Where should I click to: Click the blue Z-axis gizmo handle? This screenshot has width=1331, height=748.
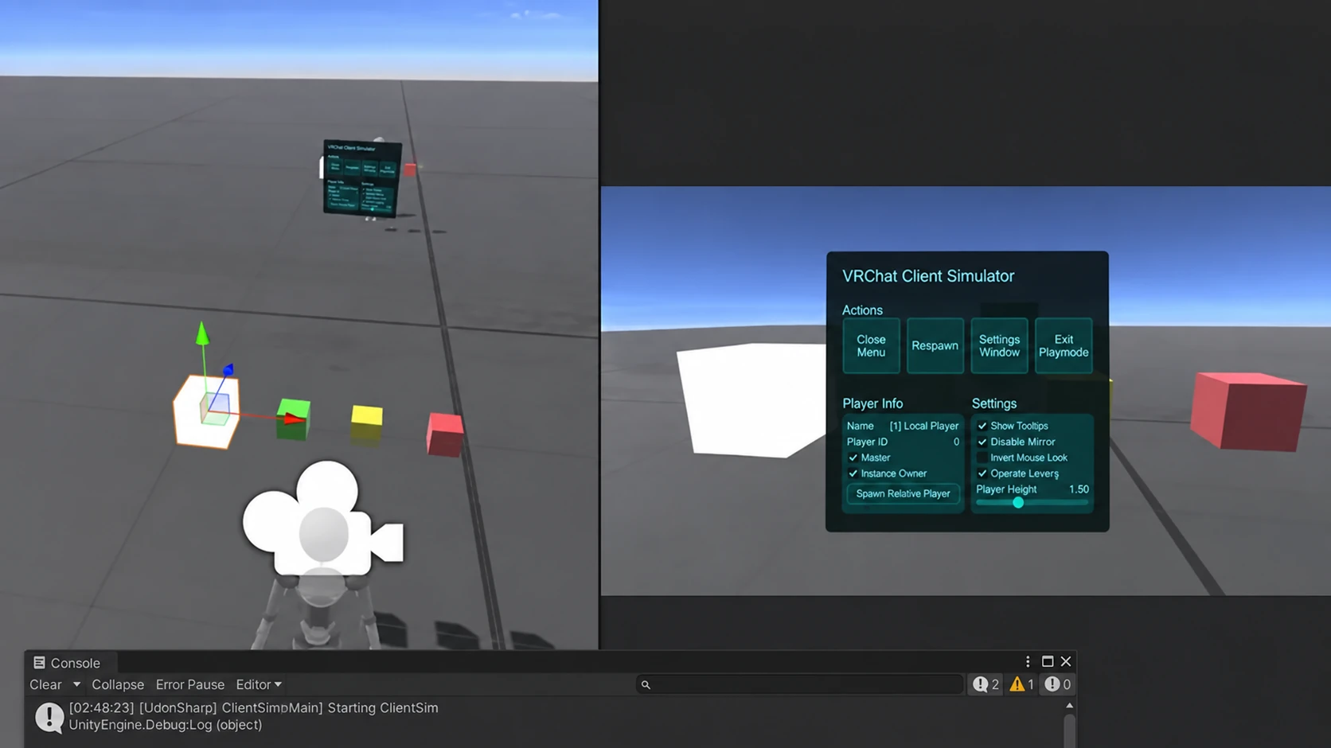(228, 370)
